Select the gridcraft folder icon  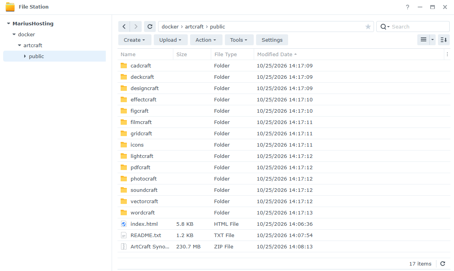click(124, 133)
